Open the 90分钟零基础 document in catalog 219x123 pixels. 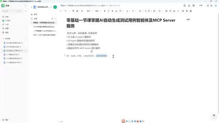[x=44, y=27]
